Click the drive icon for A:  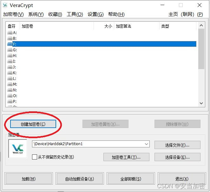(x=10, y=33)
